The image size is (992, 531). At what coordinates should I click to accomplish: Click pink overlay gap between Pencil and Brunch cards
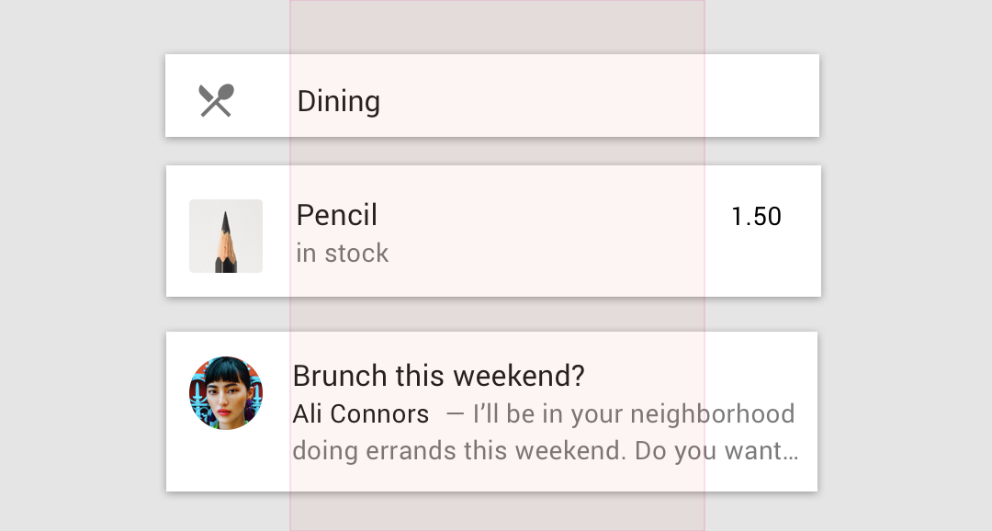[x=497, y=314]
